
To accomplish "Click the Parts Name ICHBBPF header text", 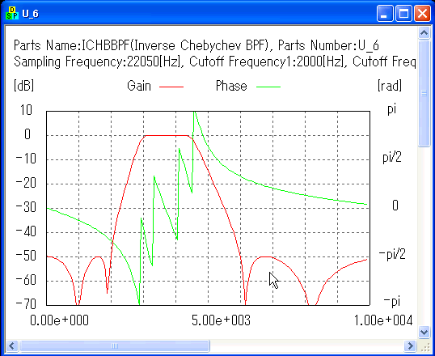I will pos(196,45).
